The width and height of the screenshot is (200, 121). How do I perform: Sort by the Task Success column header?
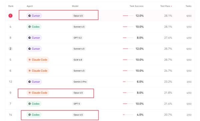pos(136,6)
